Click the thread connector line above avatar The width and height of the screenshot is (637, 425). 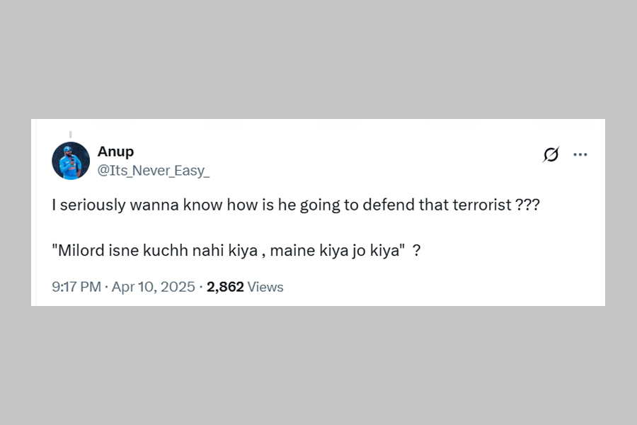tap(70, 133)
